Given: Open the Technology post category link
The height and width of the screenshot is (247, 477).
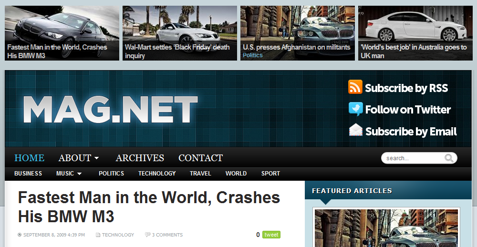Looking at the screenshot, I should pos(118,235).
